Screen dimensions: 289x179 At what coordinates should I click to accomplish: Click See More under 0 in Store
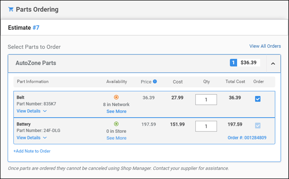coord(116,138)
